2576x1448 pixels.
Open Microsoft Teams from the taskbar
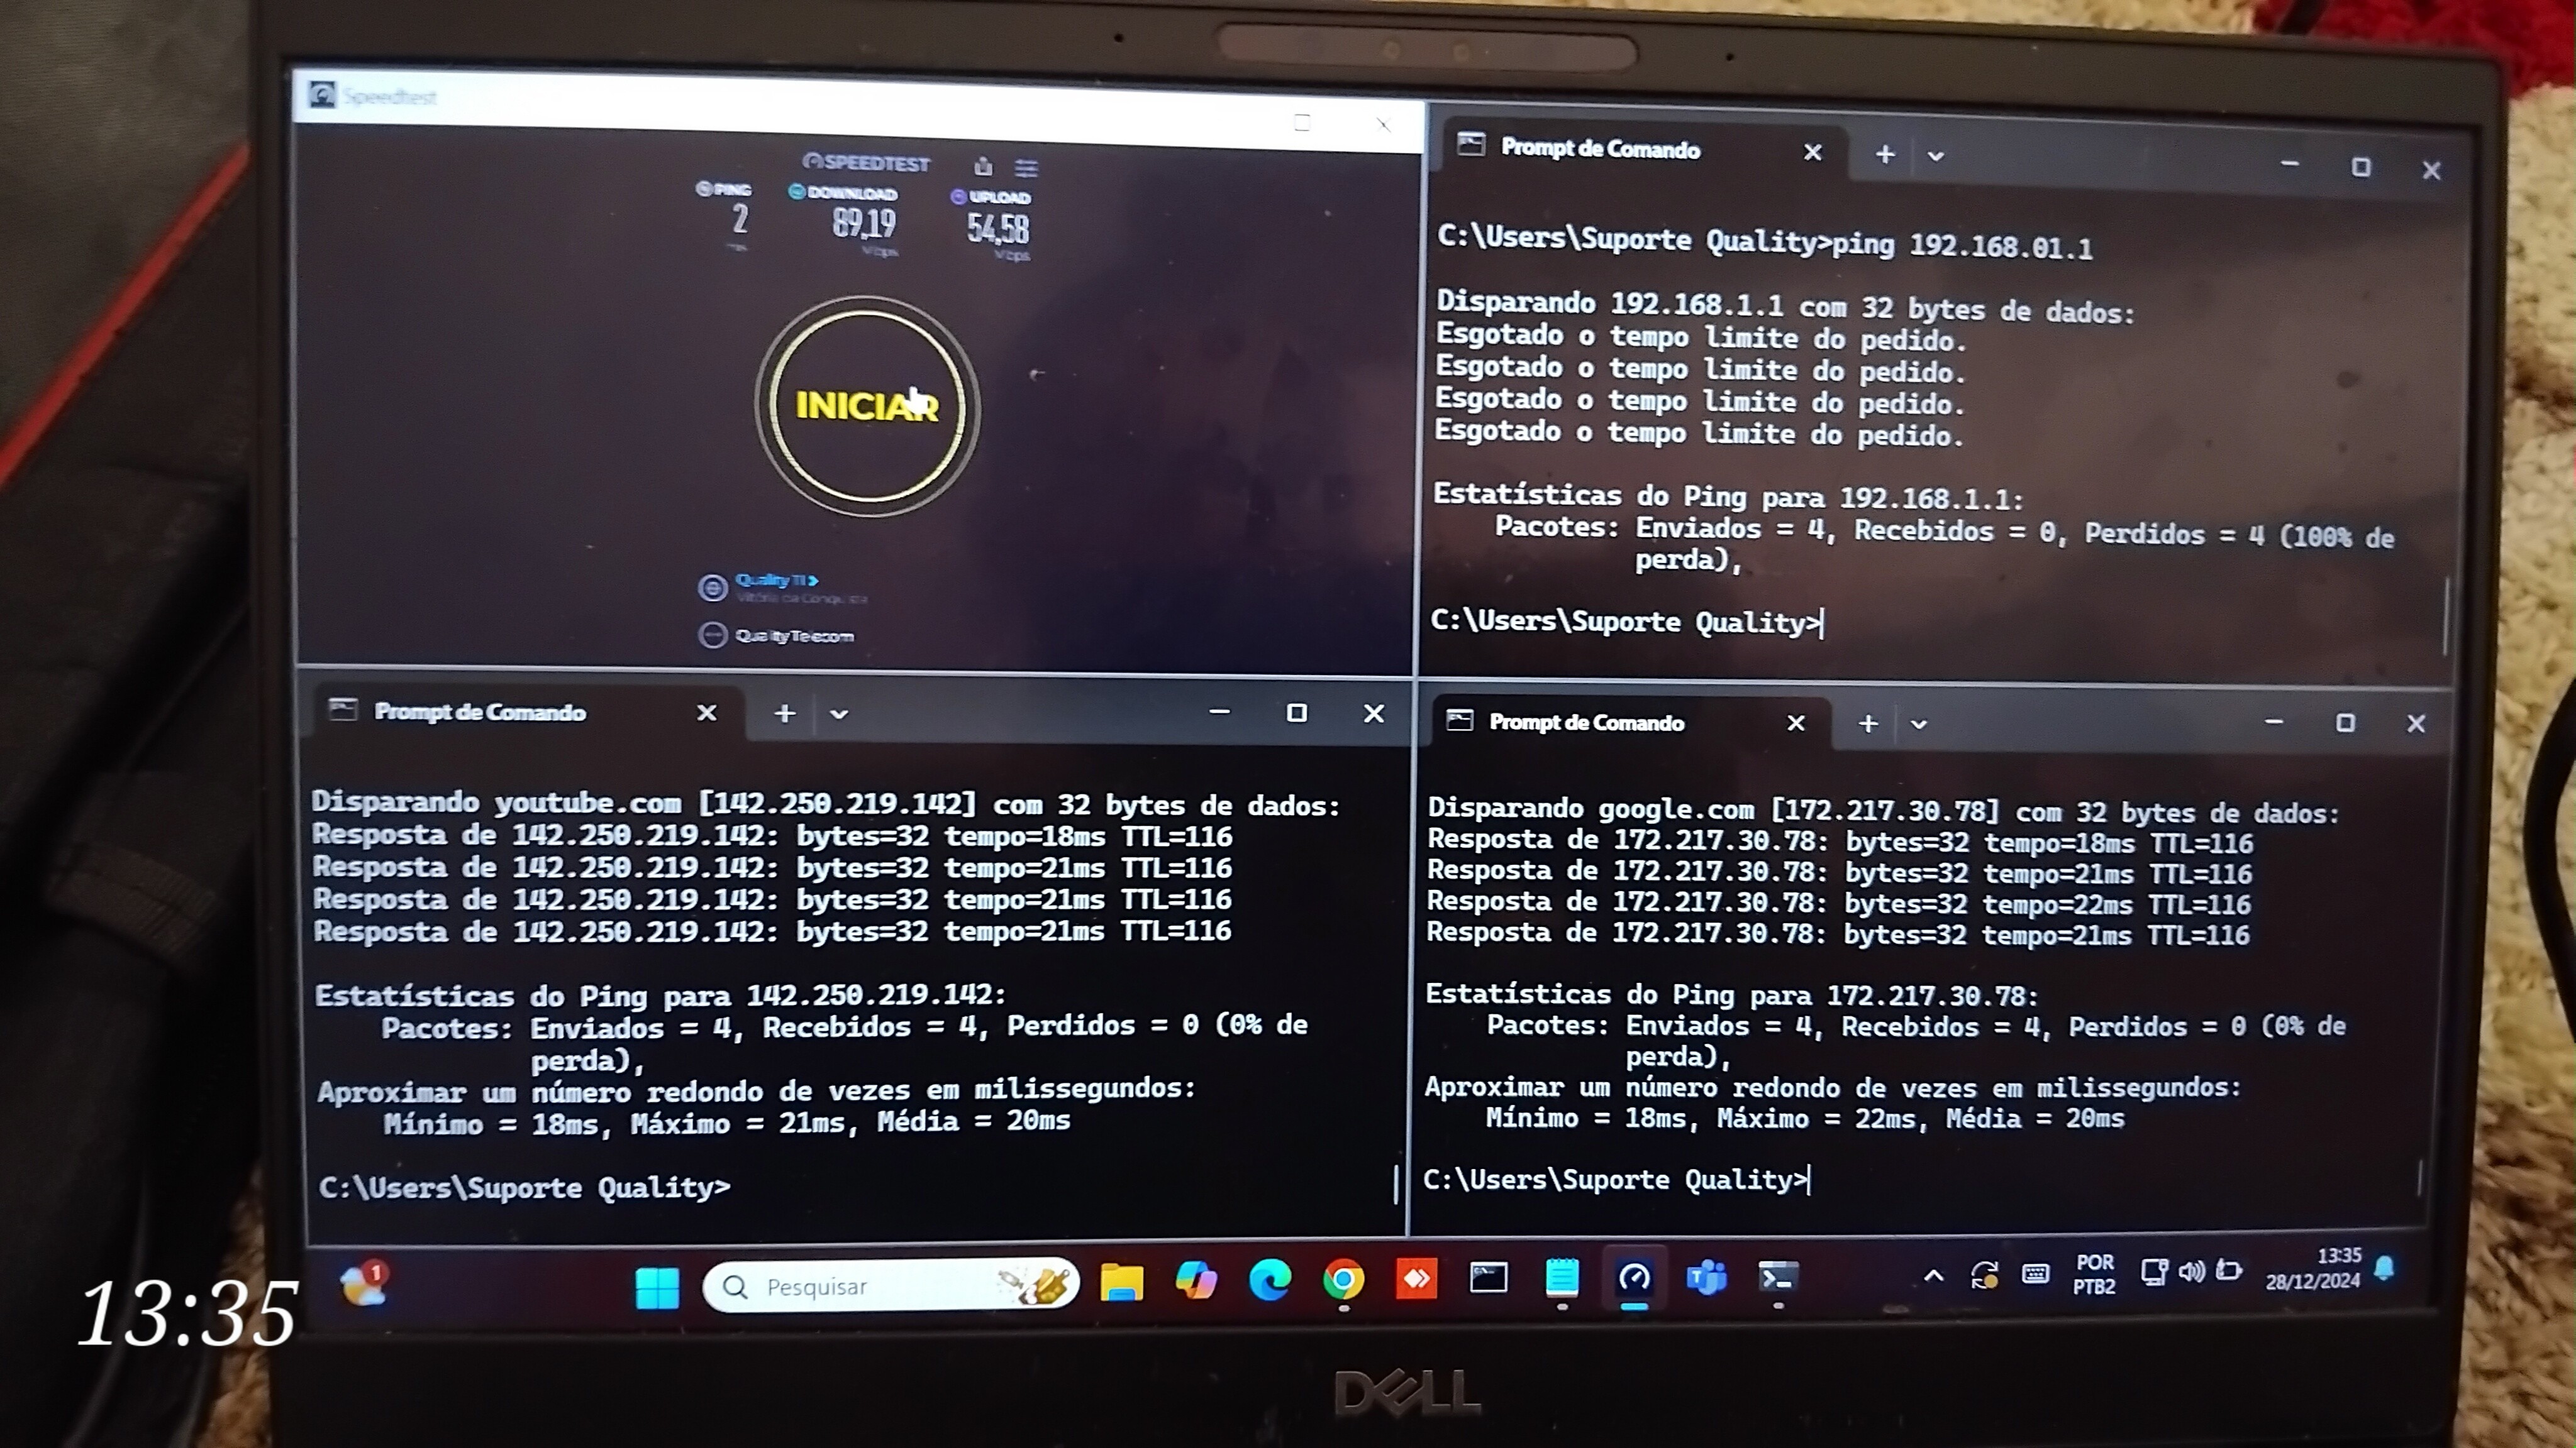click(1706, 1278)
